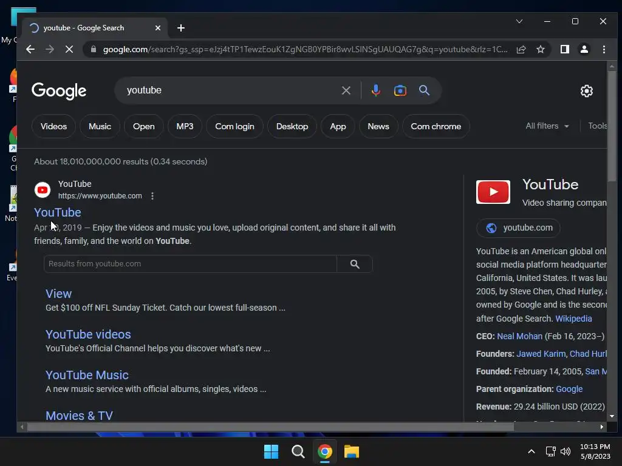Open the Movies & TV sitelink
The height and width of the screenshot is (466, 622).
[x=79, y=416]
